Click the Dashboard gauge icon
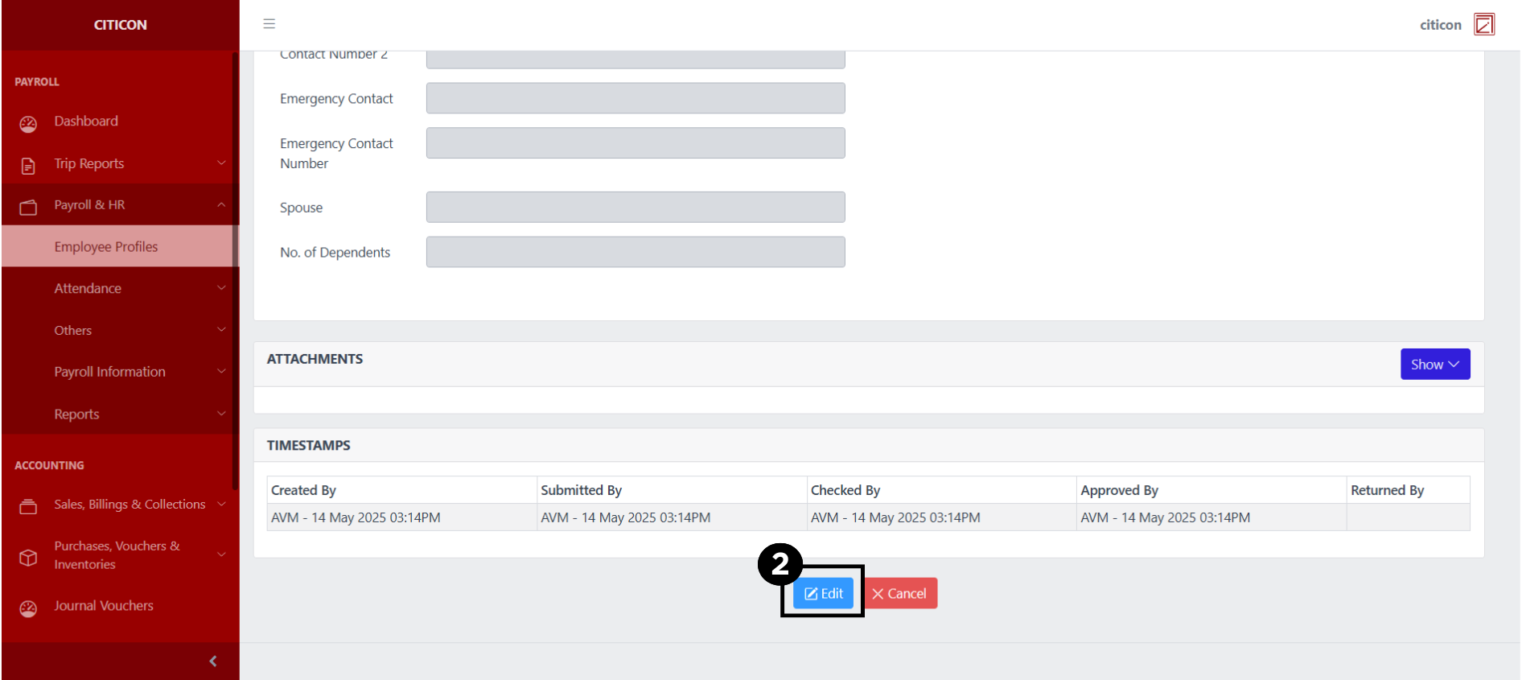The image size is (1522, 680). 28,124
